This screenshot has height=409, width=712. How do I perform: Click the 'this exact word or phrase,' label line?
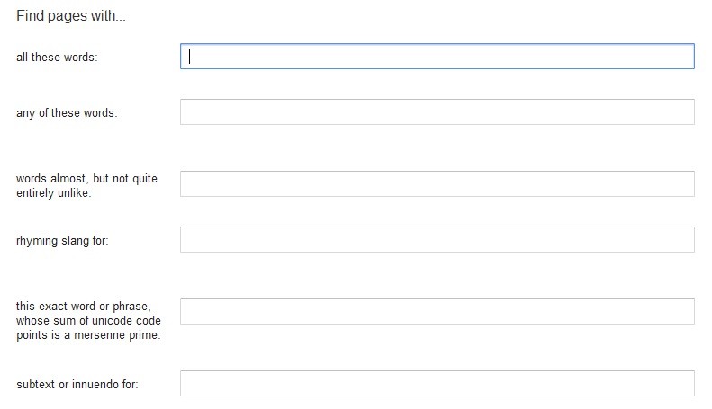point(83,307)
